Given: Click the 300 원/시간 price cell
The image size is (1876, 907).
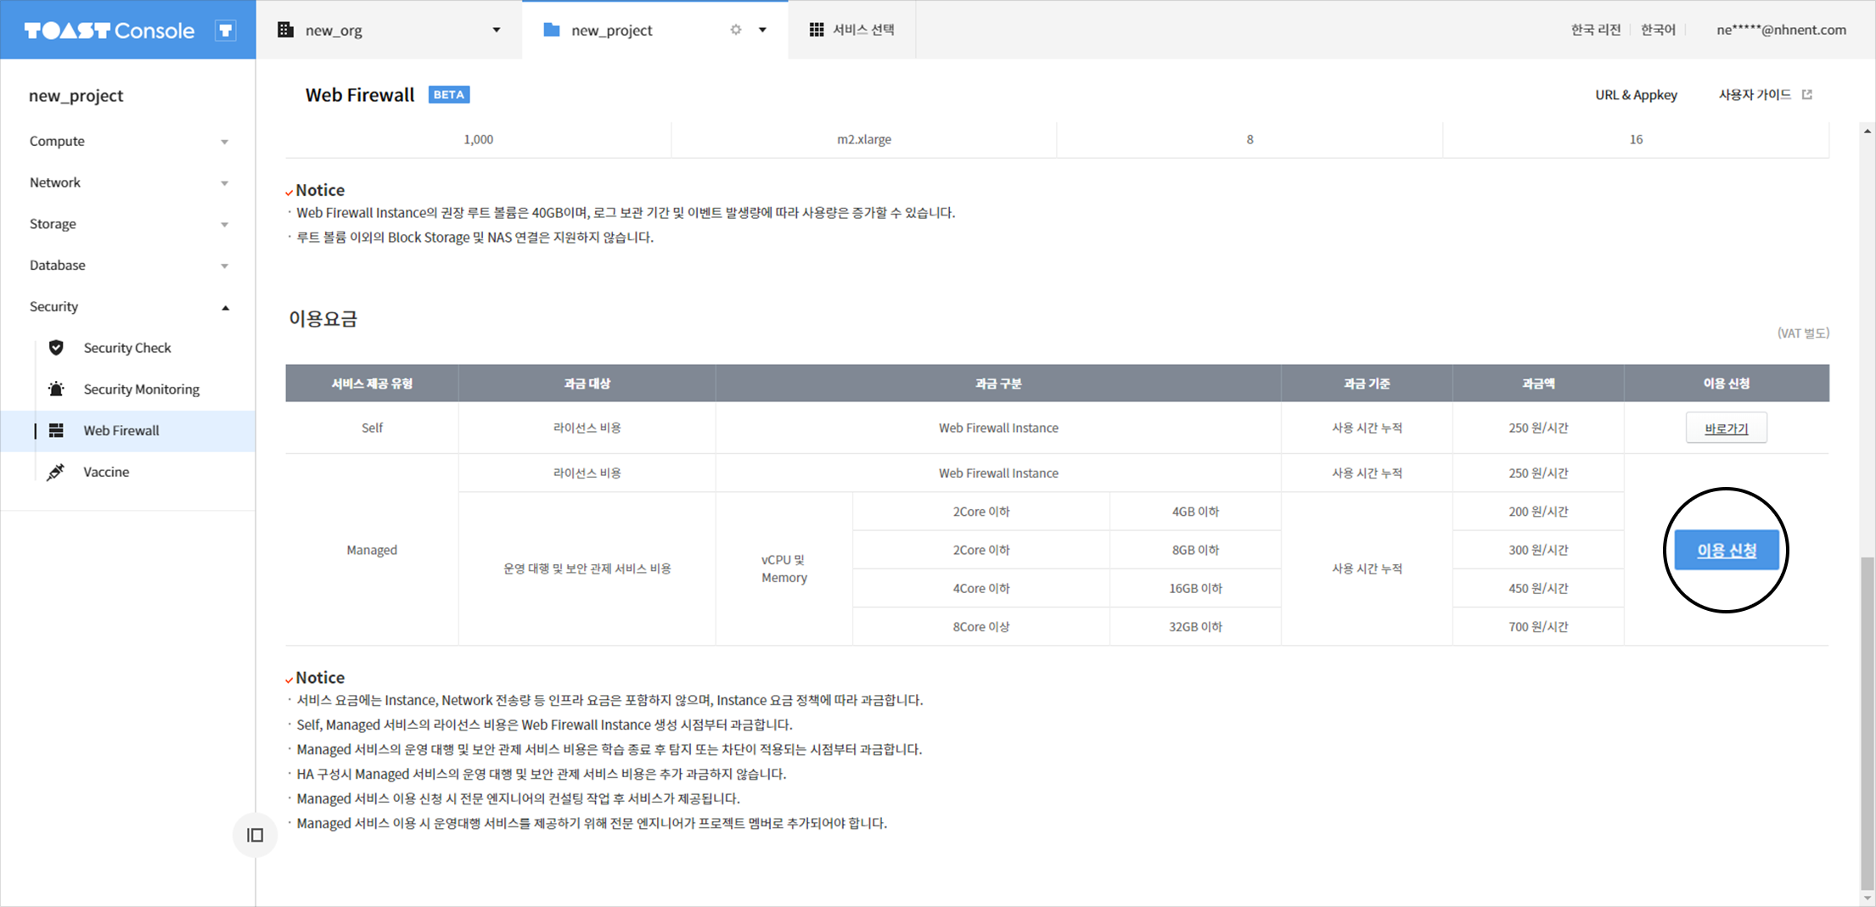Looking at the screenshot, I should click(1538, 550).
